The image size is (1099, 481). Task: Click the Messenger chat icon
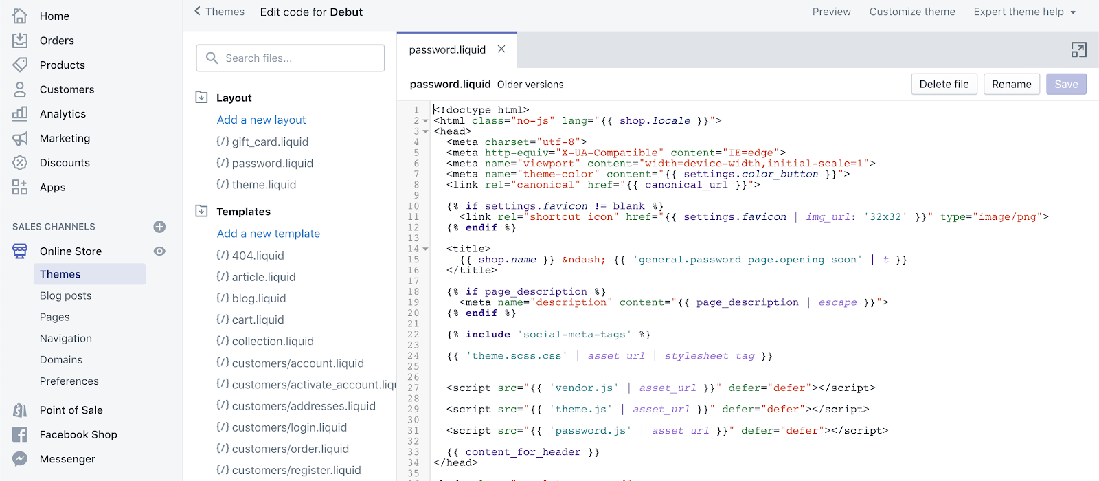point(20,459)
